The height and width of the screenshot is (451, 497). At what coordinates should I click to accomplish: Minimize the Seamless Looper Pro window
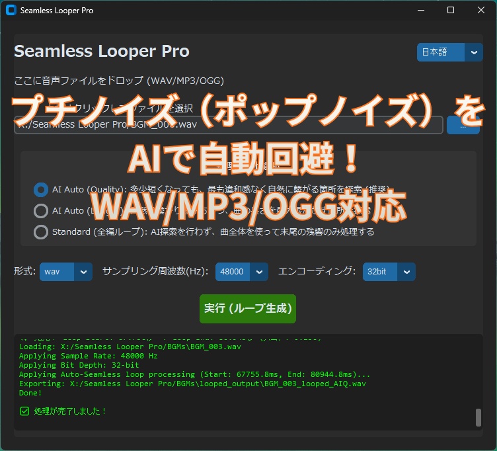click(x=421, y=10)
